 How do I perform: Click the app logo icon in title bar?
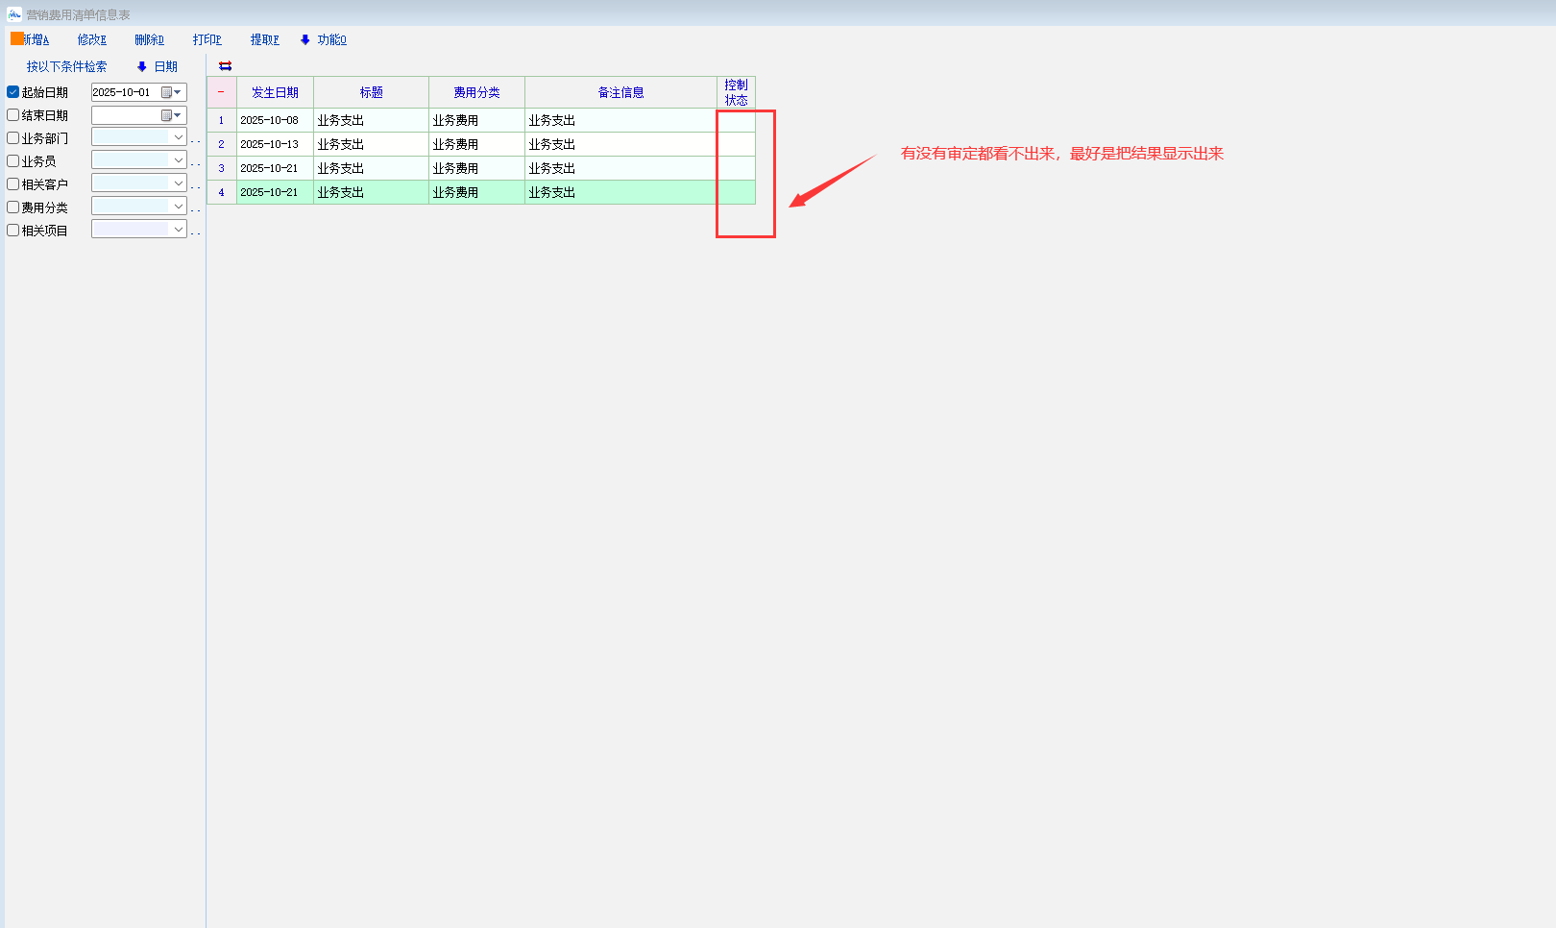point(14,14)
